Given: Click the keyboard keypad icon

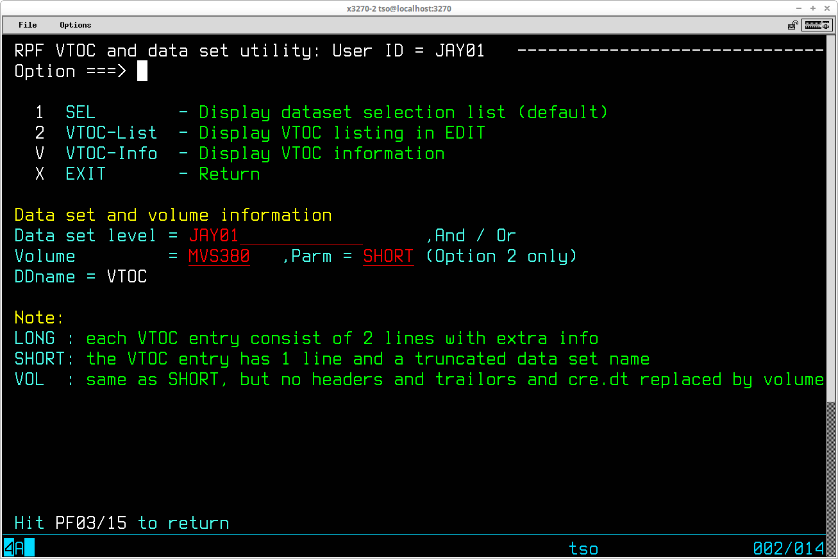Looking at the screenshot, I should (817, 25).
